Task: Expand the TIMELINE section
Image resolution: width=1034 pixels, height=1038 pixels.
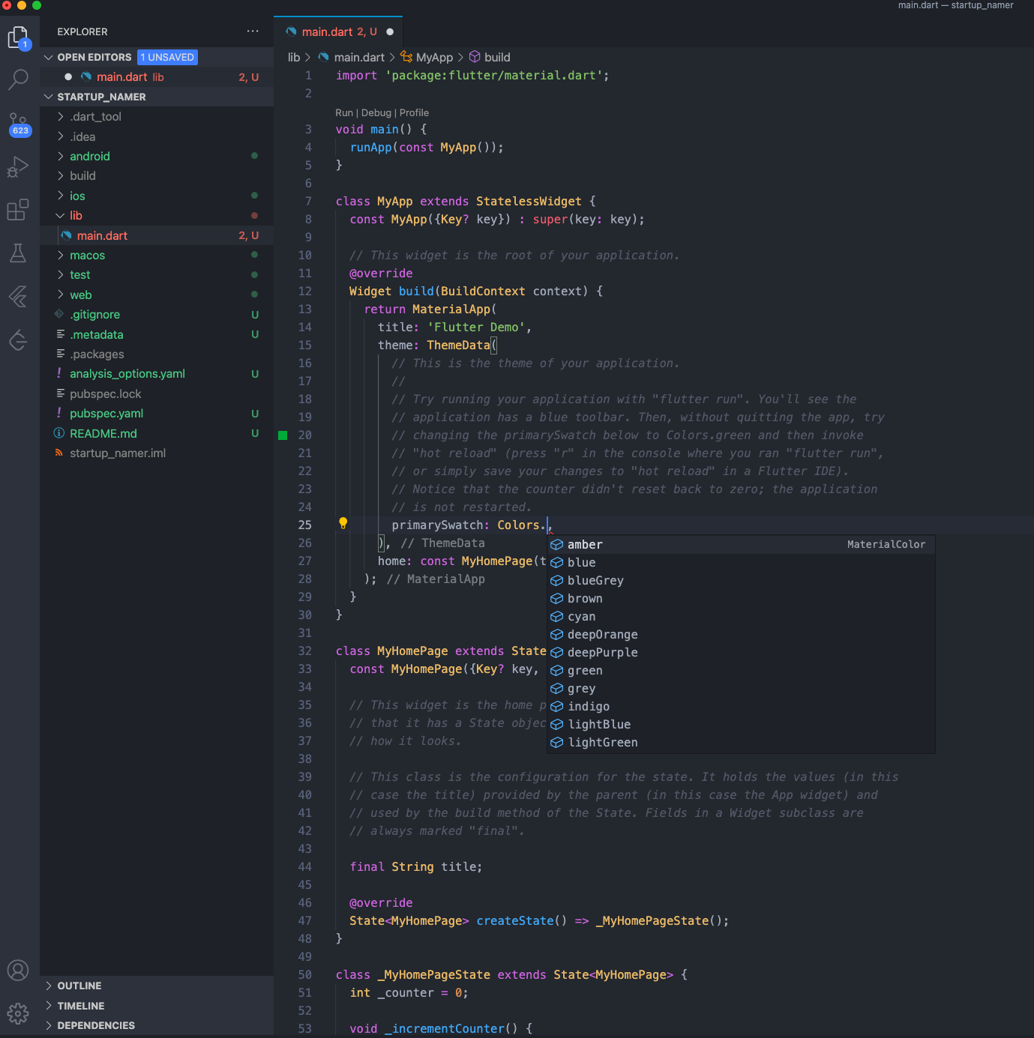Action: pyautogui.click(x=80, y=1006)
